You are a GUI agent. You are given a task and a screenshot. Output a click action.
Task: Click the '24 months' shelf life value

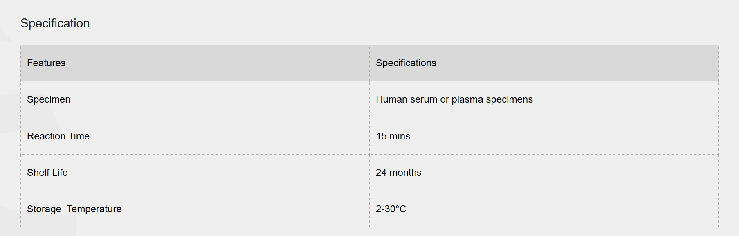coord(398,173)
